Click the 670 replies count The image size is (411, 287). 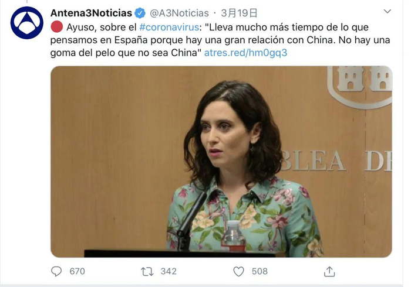[78, 271]
